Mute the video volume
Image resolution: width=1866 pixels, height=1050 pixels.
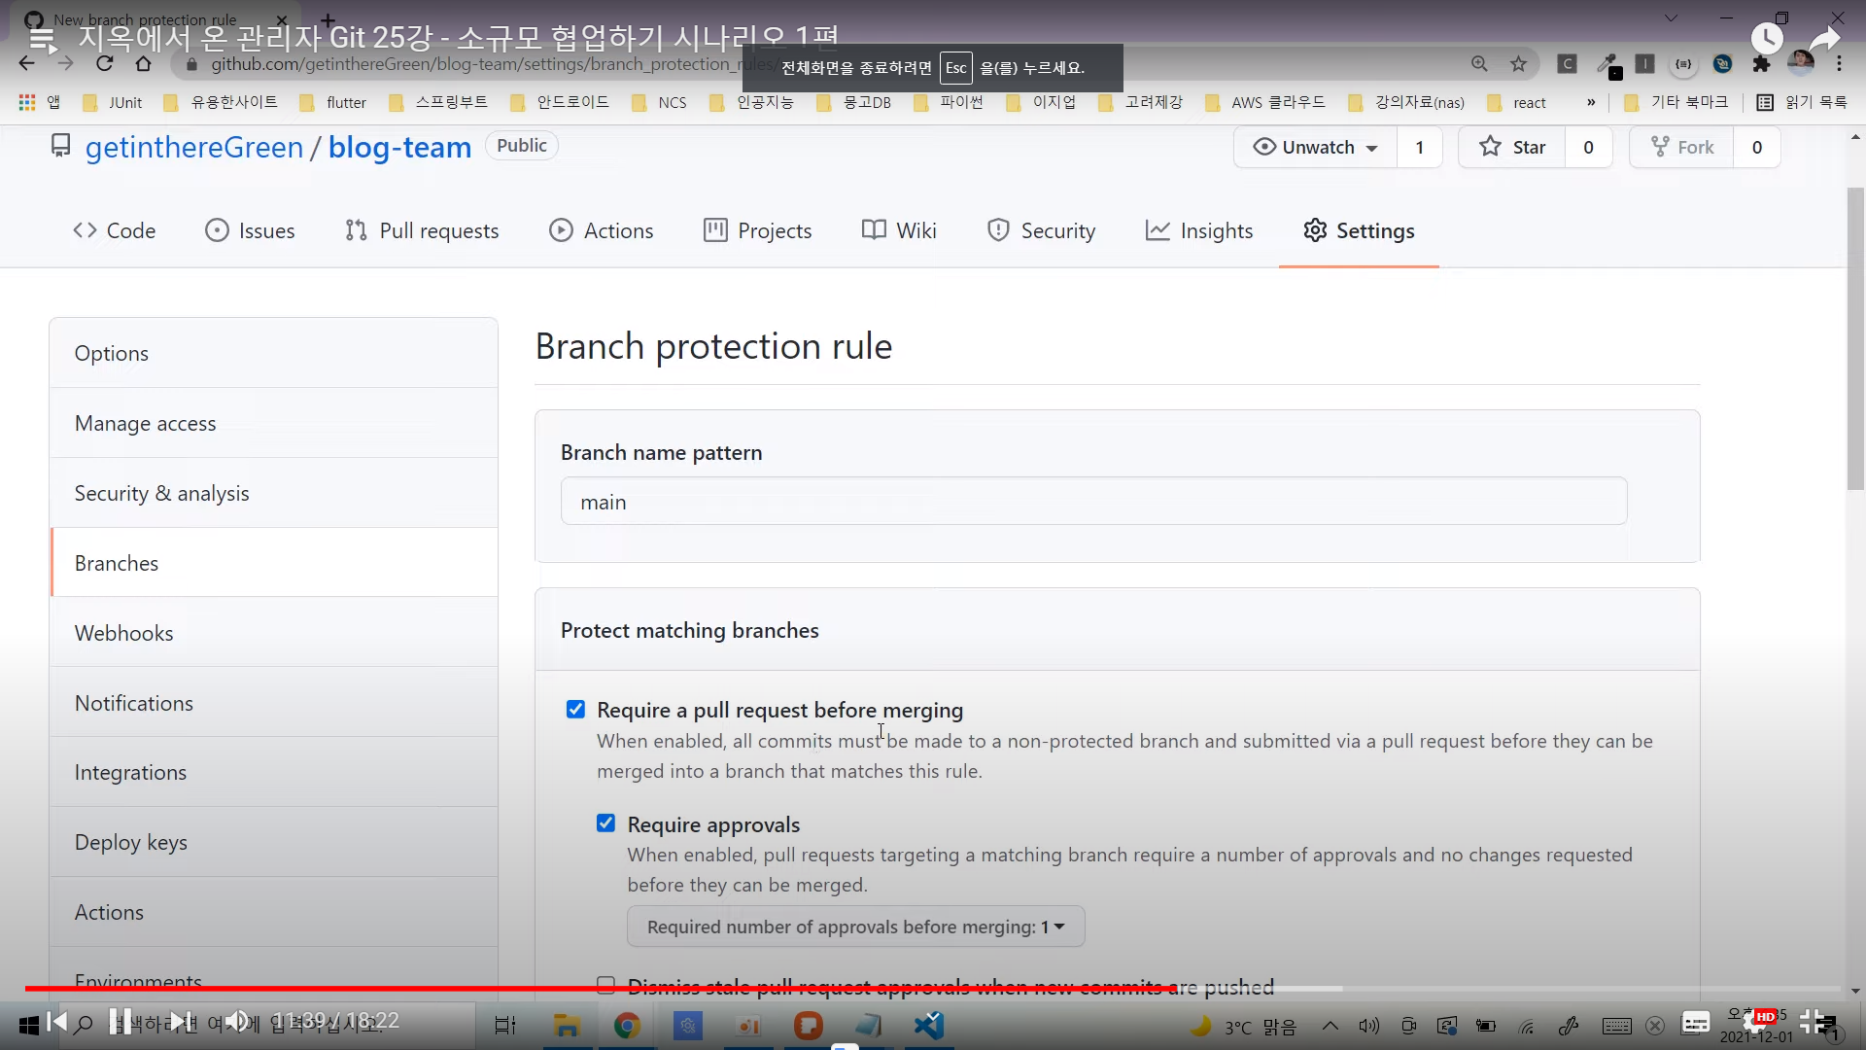tap(237, 1021)
